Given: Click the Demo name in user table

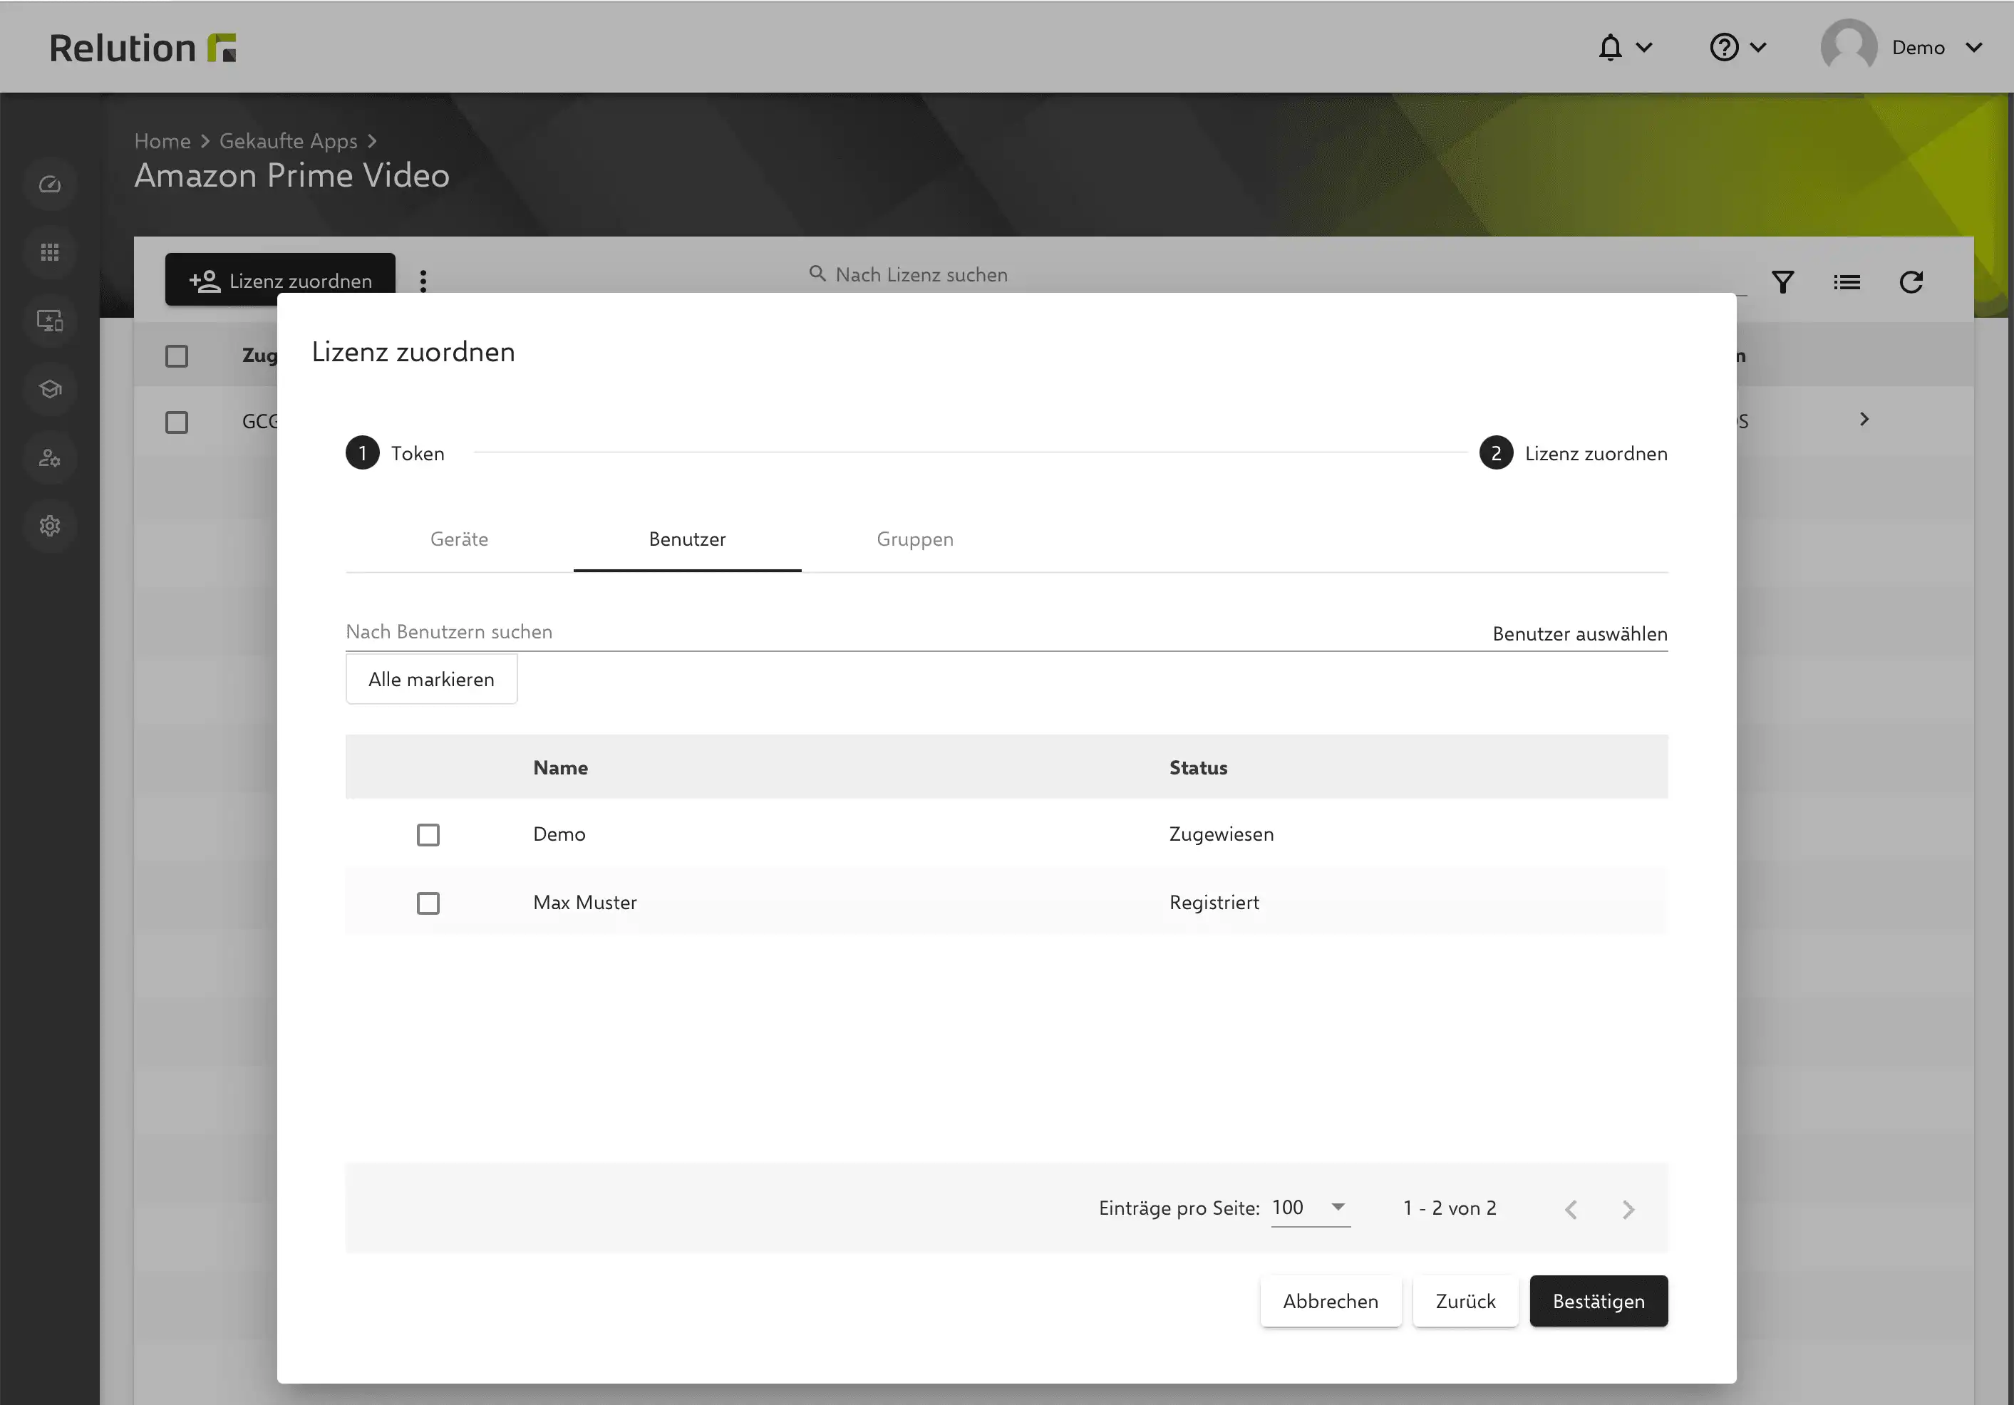Looking at the screenshot, I should [559, 834].
